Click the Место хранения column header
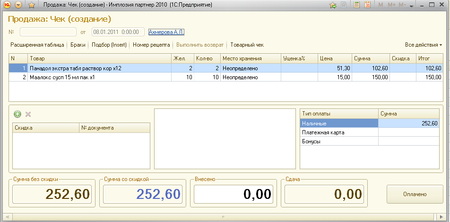 pyautogui.click(x=251, y=58)
